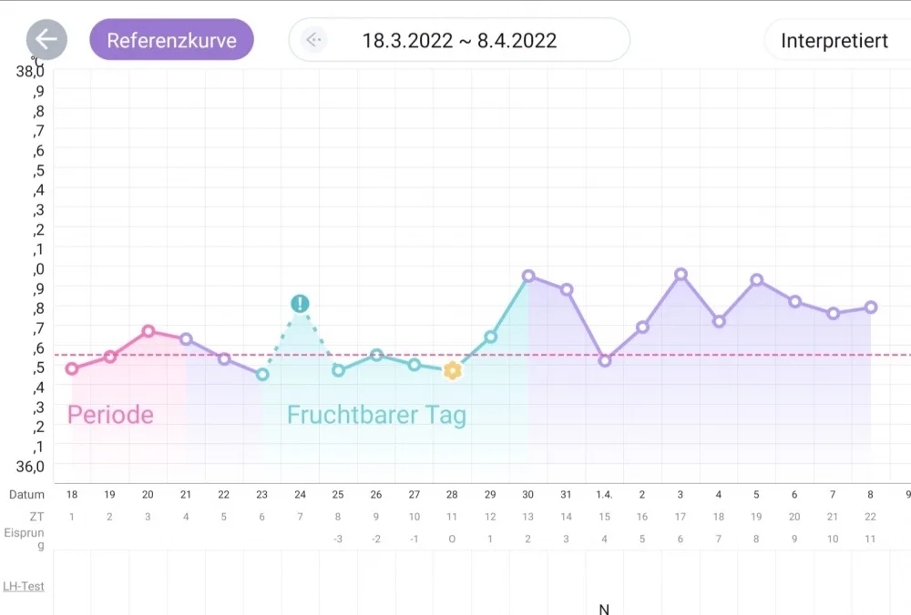Screen dimensions: 911x615
Task: Select the temperature point for April 8
Action: (x=870, y=307)
